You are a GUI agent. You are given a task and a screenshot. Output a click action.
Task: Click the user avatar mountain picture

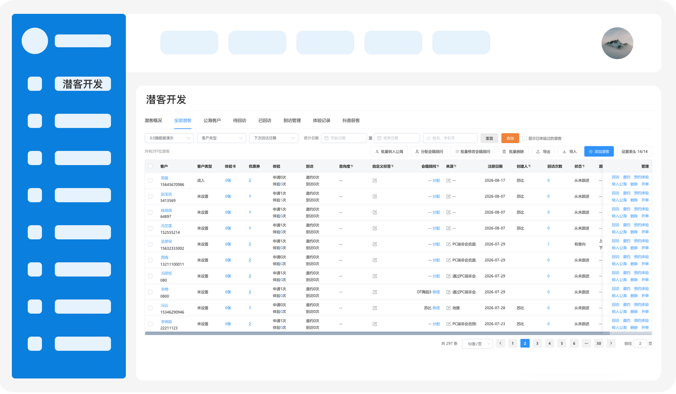pyautogui.click(x=617, y=43)
